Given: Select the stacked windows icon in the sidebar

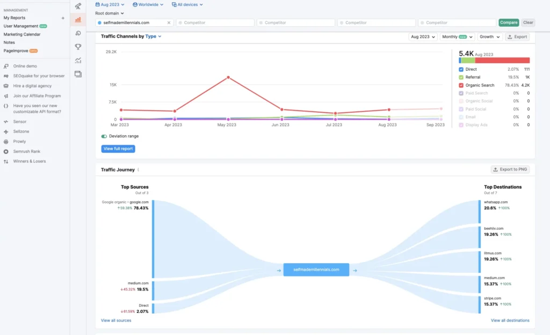Looking at the screenshot, I should pyautogui.click(x=78, y=74).
